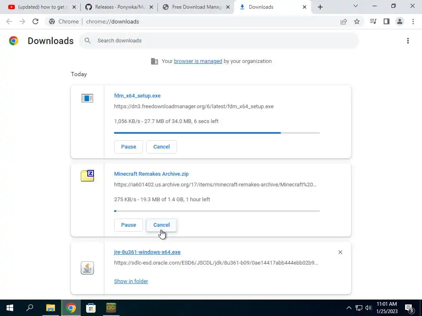Remove jre-8u361 from downloads list
The image size is (422, 316).
coord(340,252)
